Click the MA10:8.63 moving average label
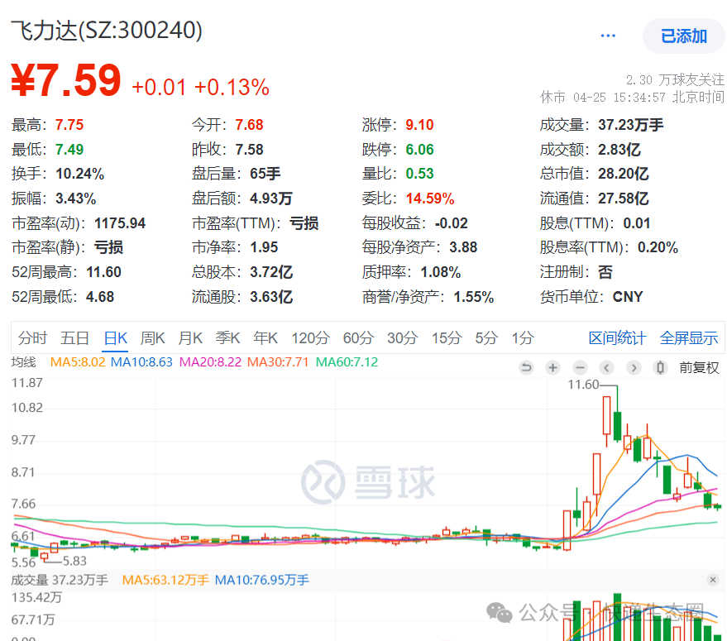The height and width of the screenshot is (641, 727). click(x=141, y=361)
